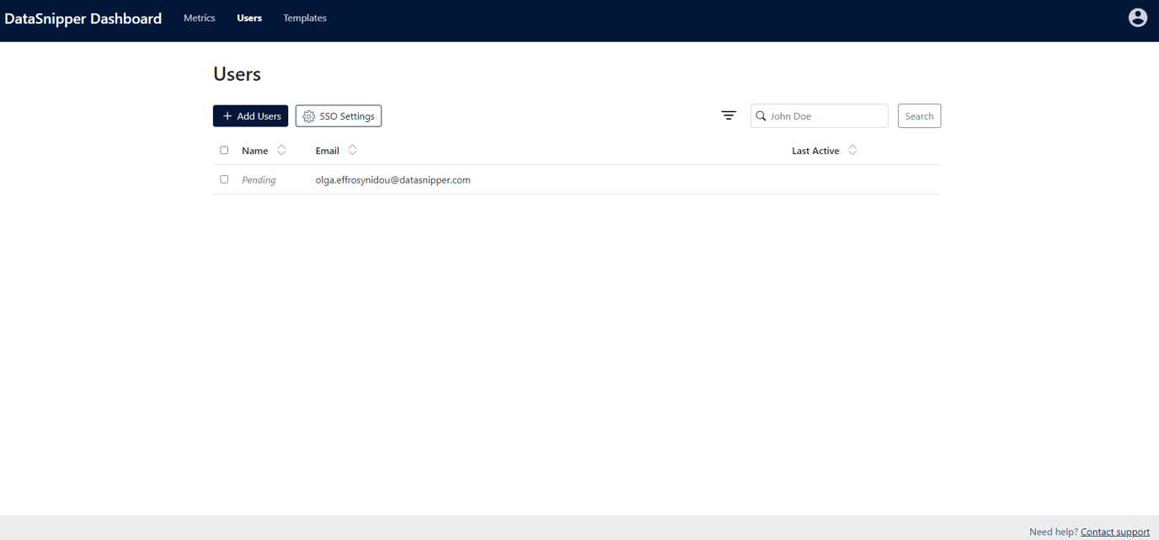
Task: Select the Users navigation item
Action: click(x=248, y=18)
